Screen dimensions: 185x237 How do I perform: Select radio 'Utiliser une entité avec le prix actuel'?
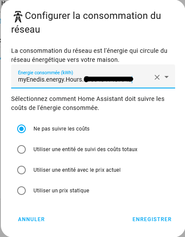[x=21, y=170]
